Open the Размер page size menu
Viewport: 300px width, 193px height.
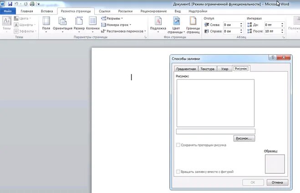pos(79,24)
